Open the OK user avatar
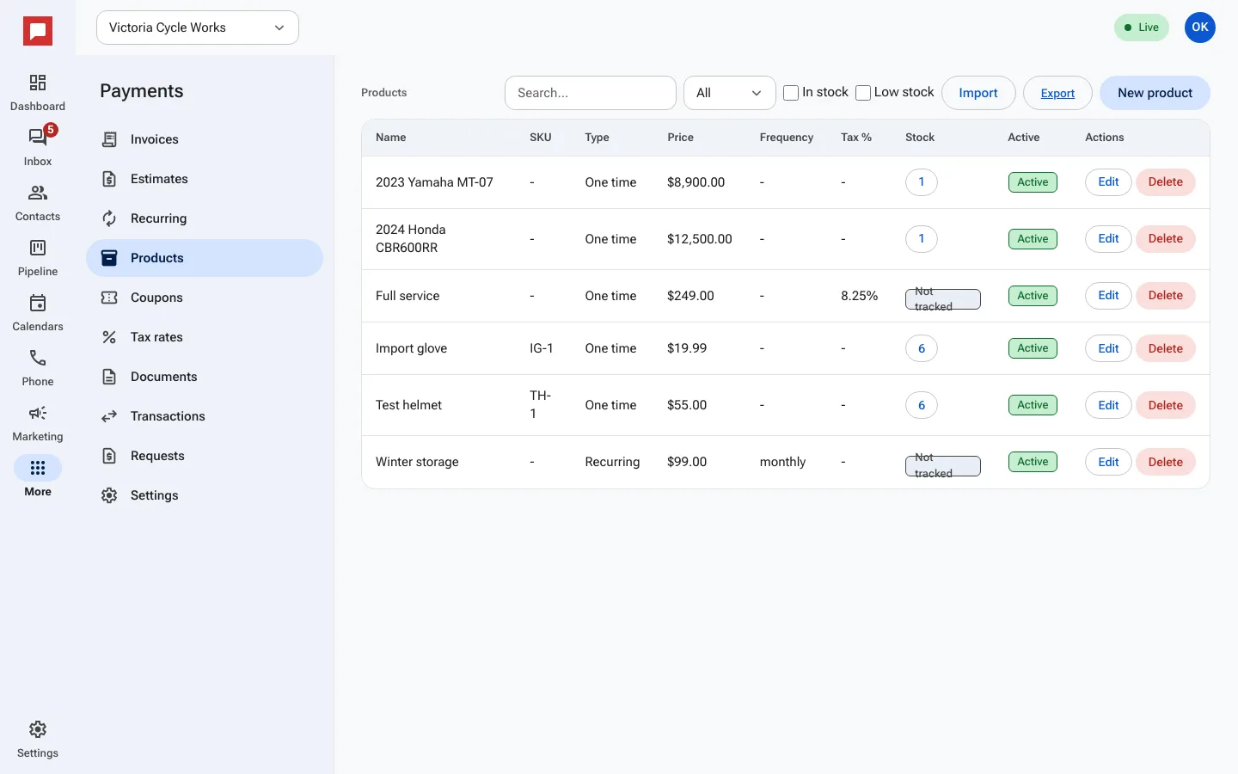 pos(1200,28)
